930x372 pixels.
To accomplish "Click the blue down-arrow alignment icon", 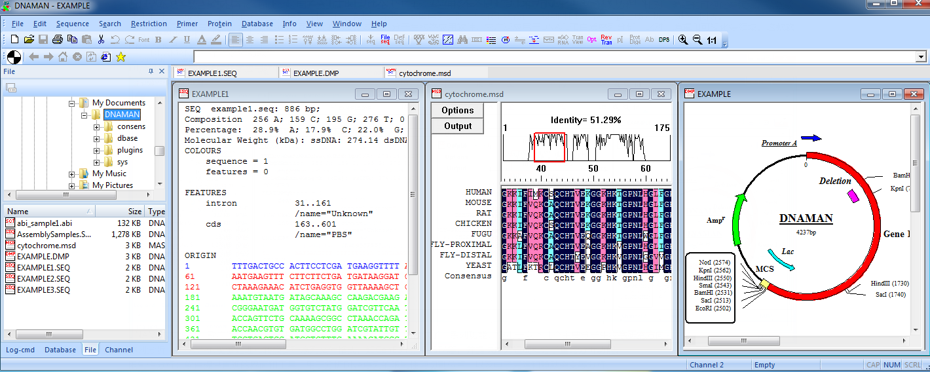I will tap(534, 40).
